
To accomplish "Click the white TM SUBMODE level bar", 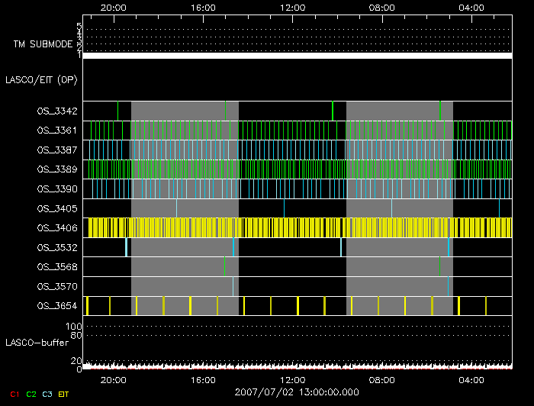I will (297, 56).
